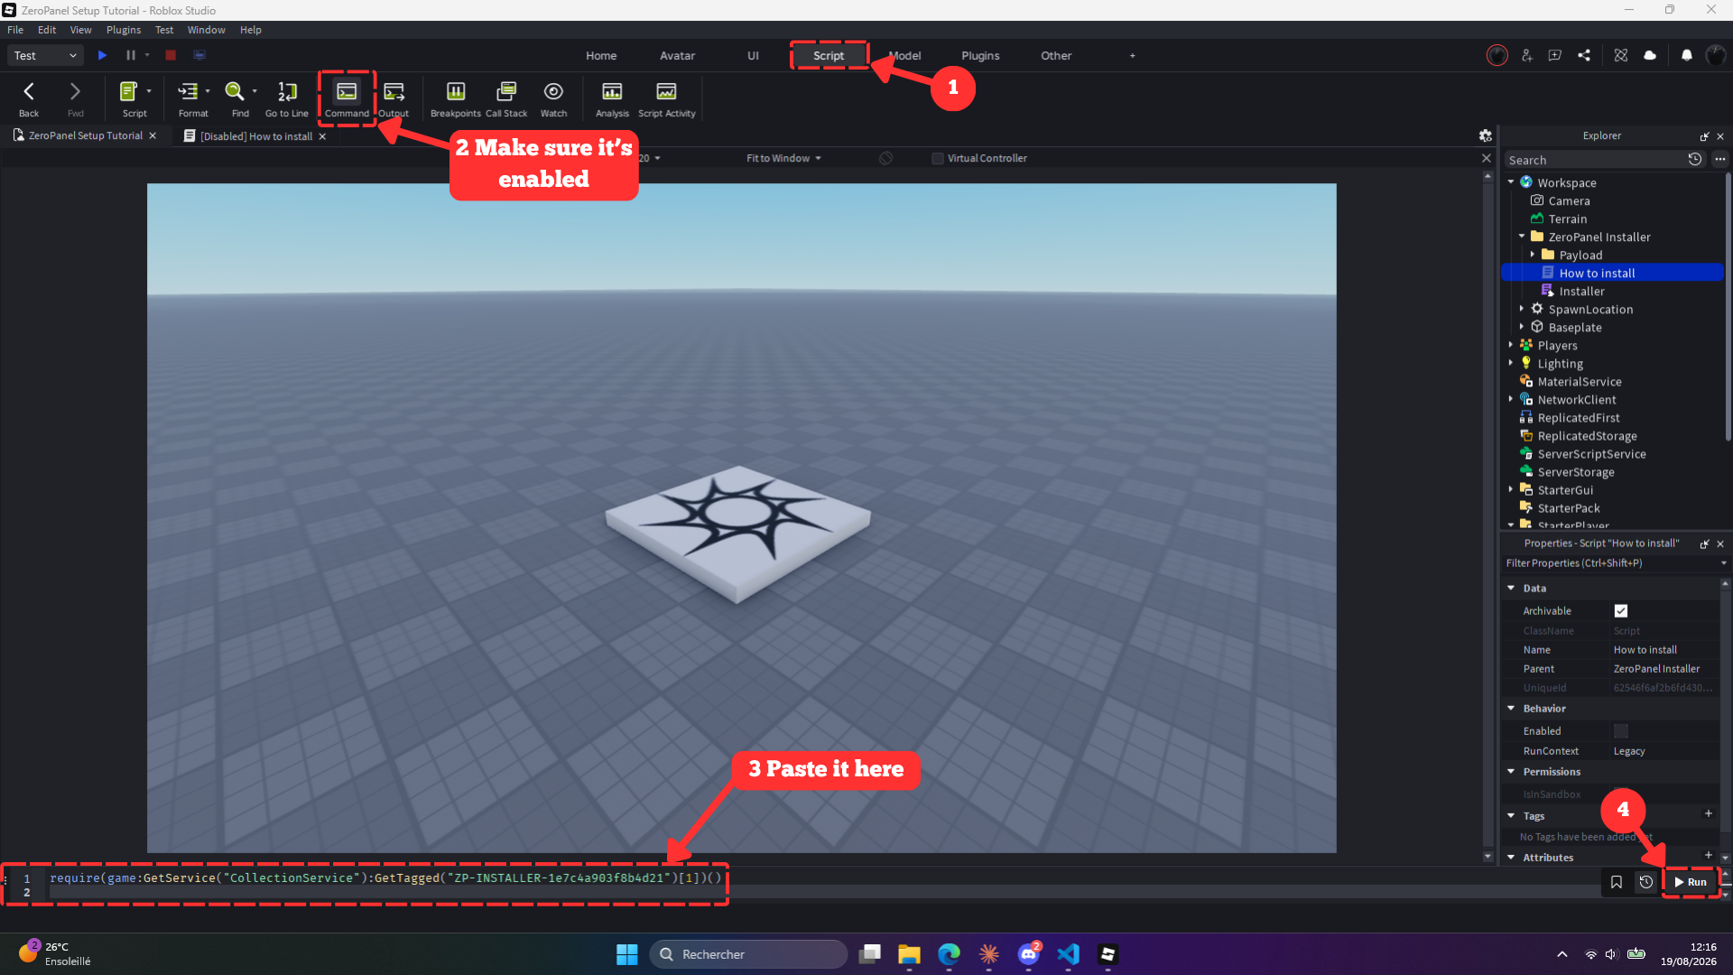Open Explorer search history icon
1733x975 pixels.
tap(1695, 160)
